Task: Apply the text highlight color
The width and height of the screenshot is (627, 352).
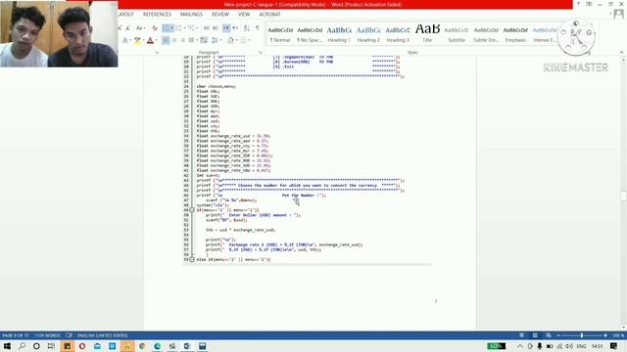Action: click(x=137, y=40)
